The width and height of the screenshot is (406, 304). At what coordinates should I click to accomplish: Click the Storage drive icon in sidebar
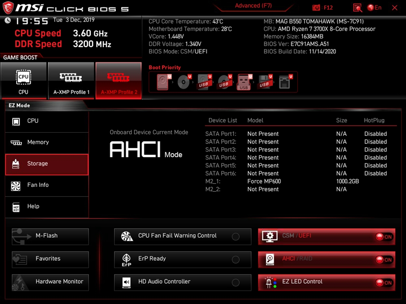tap(15, 164)
